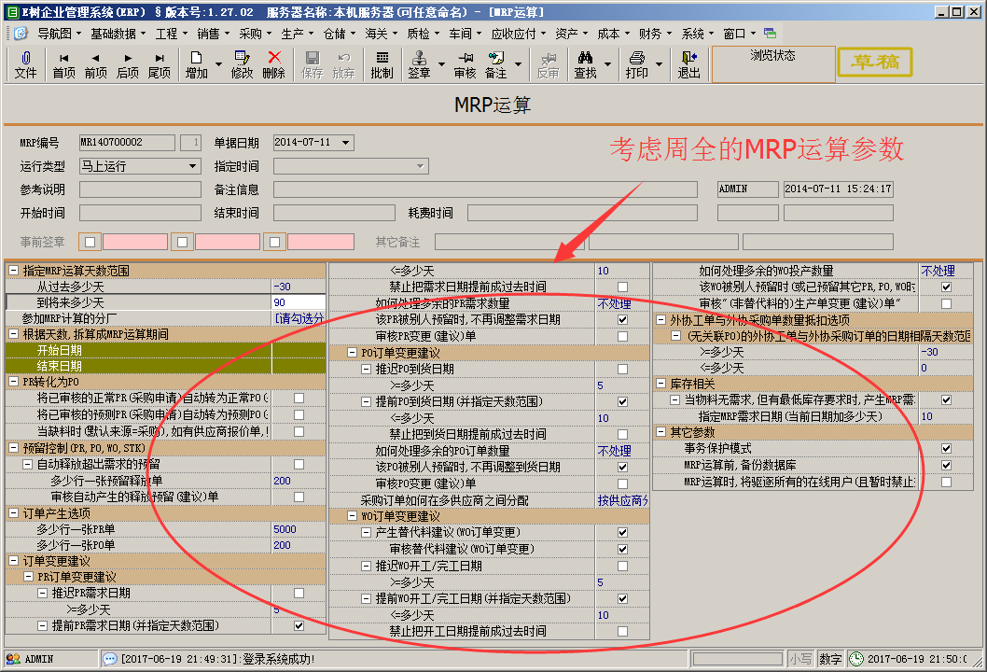
Task: Uncheck MRP运算前,备份数据库 checkbox
Action: [946, 465]
